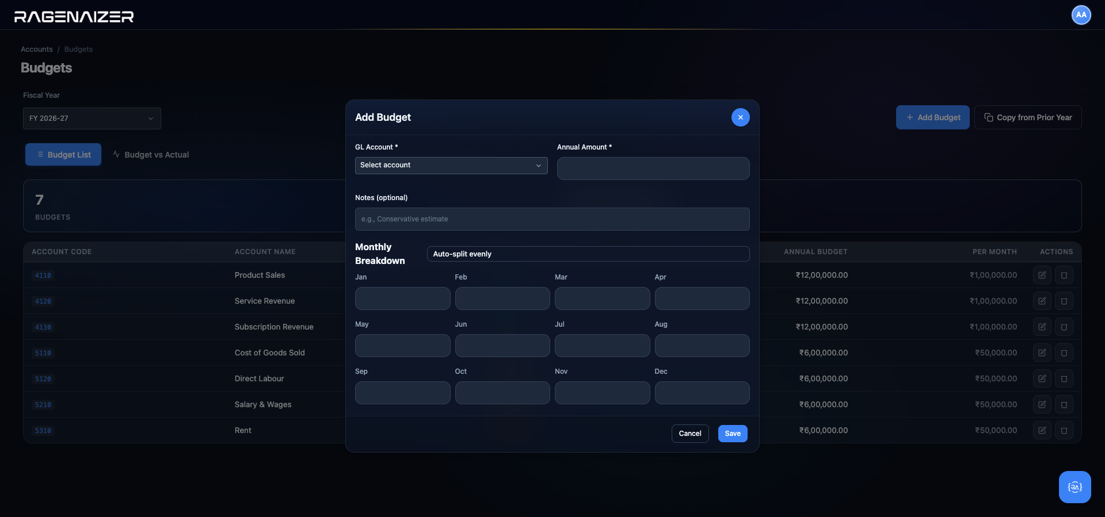This screenshot has width=1105, height=517.
Task: Click account code 5310
Action: (43, 431)
